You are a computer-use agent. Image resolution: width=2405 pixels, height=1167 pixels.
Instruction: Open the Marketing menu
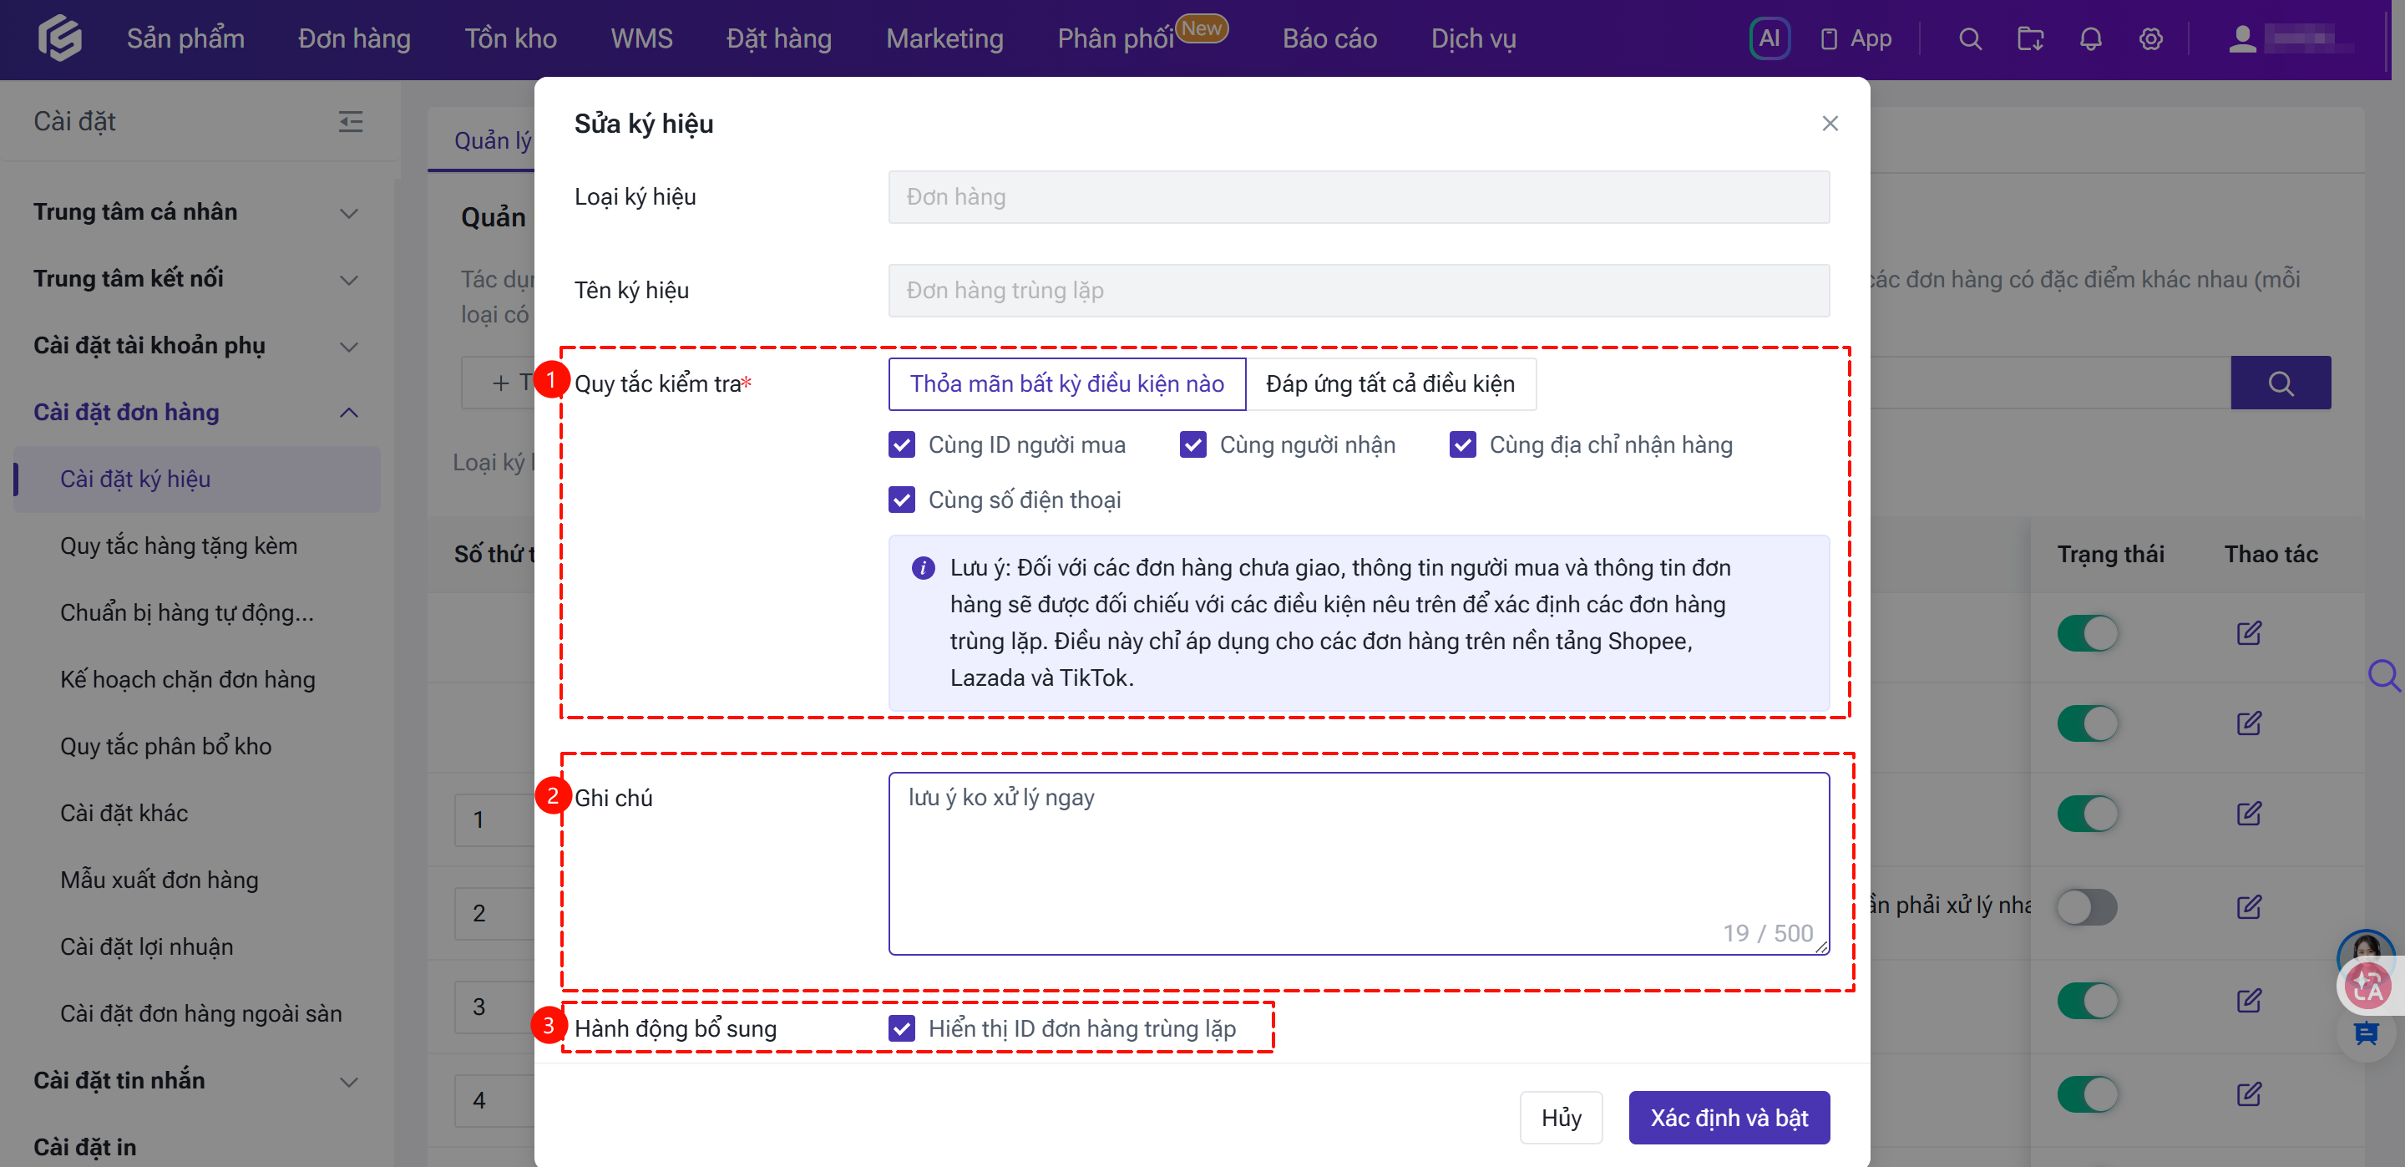click(x=944, y=38)
